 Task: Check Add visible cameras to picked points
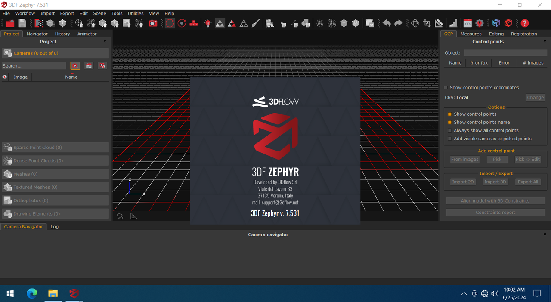click(450, 139)
